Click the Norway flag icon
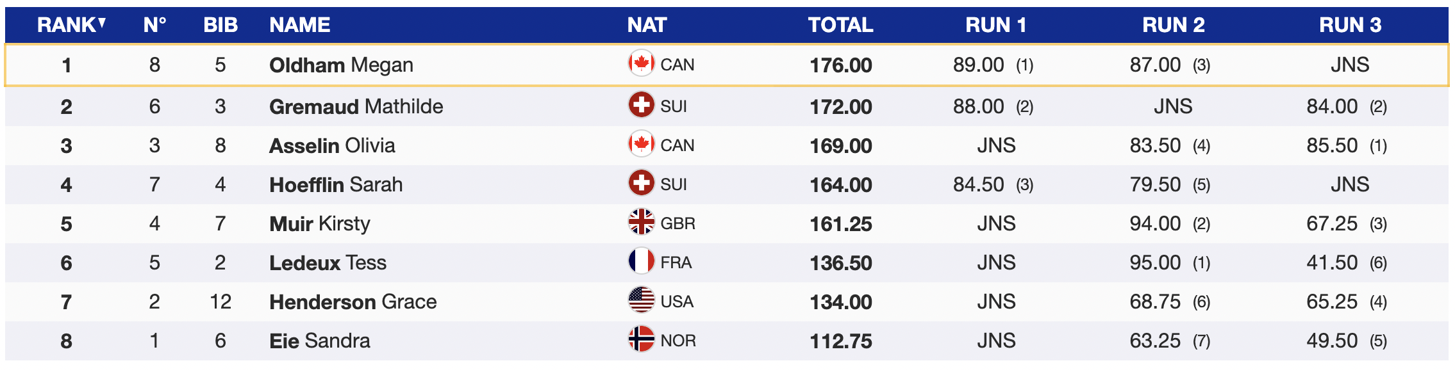The width and height of the screenshot is (1455, 370). point(641,339)
